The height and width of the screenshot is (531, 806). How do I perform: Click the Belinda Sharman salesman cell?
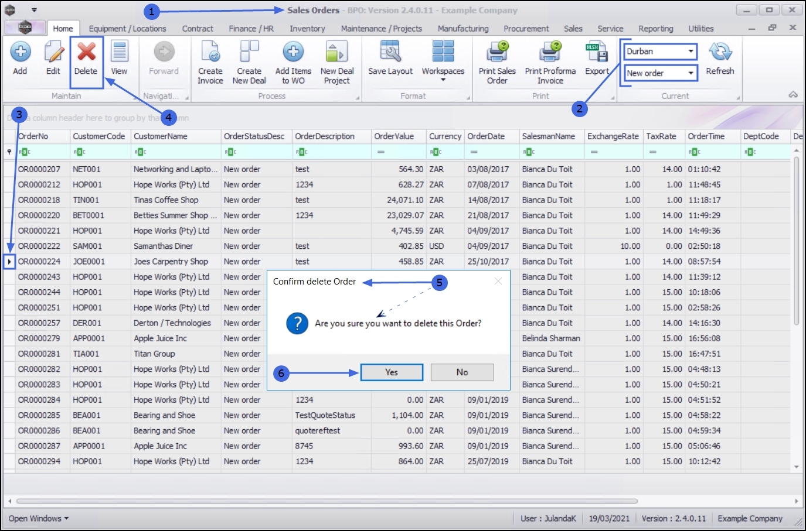pos(552,338)
